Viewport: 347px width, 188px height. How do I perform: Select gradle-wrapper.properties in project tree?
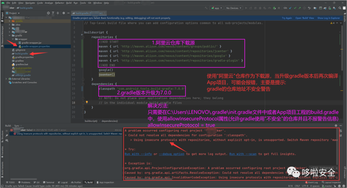click(35, 47)
